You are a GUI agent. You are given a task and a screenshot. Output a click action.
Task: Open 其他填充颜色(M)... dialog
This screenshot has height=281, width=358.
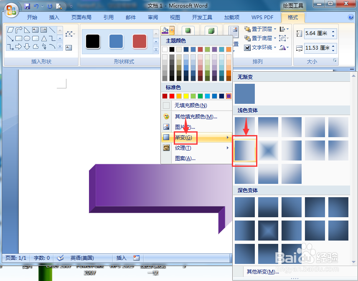pos(196,117)
